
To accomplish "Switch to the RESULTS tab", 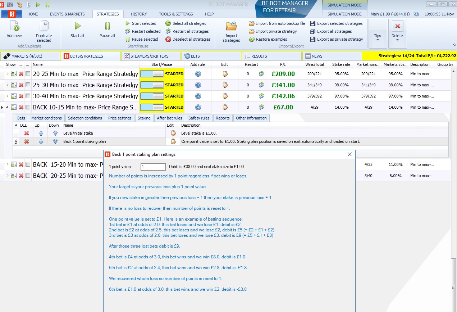I will point(271,56).
